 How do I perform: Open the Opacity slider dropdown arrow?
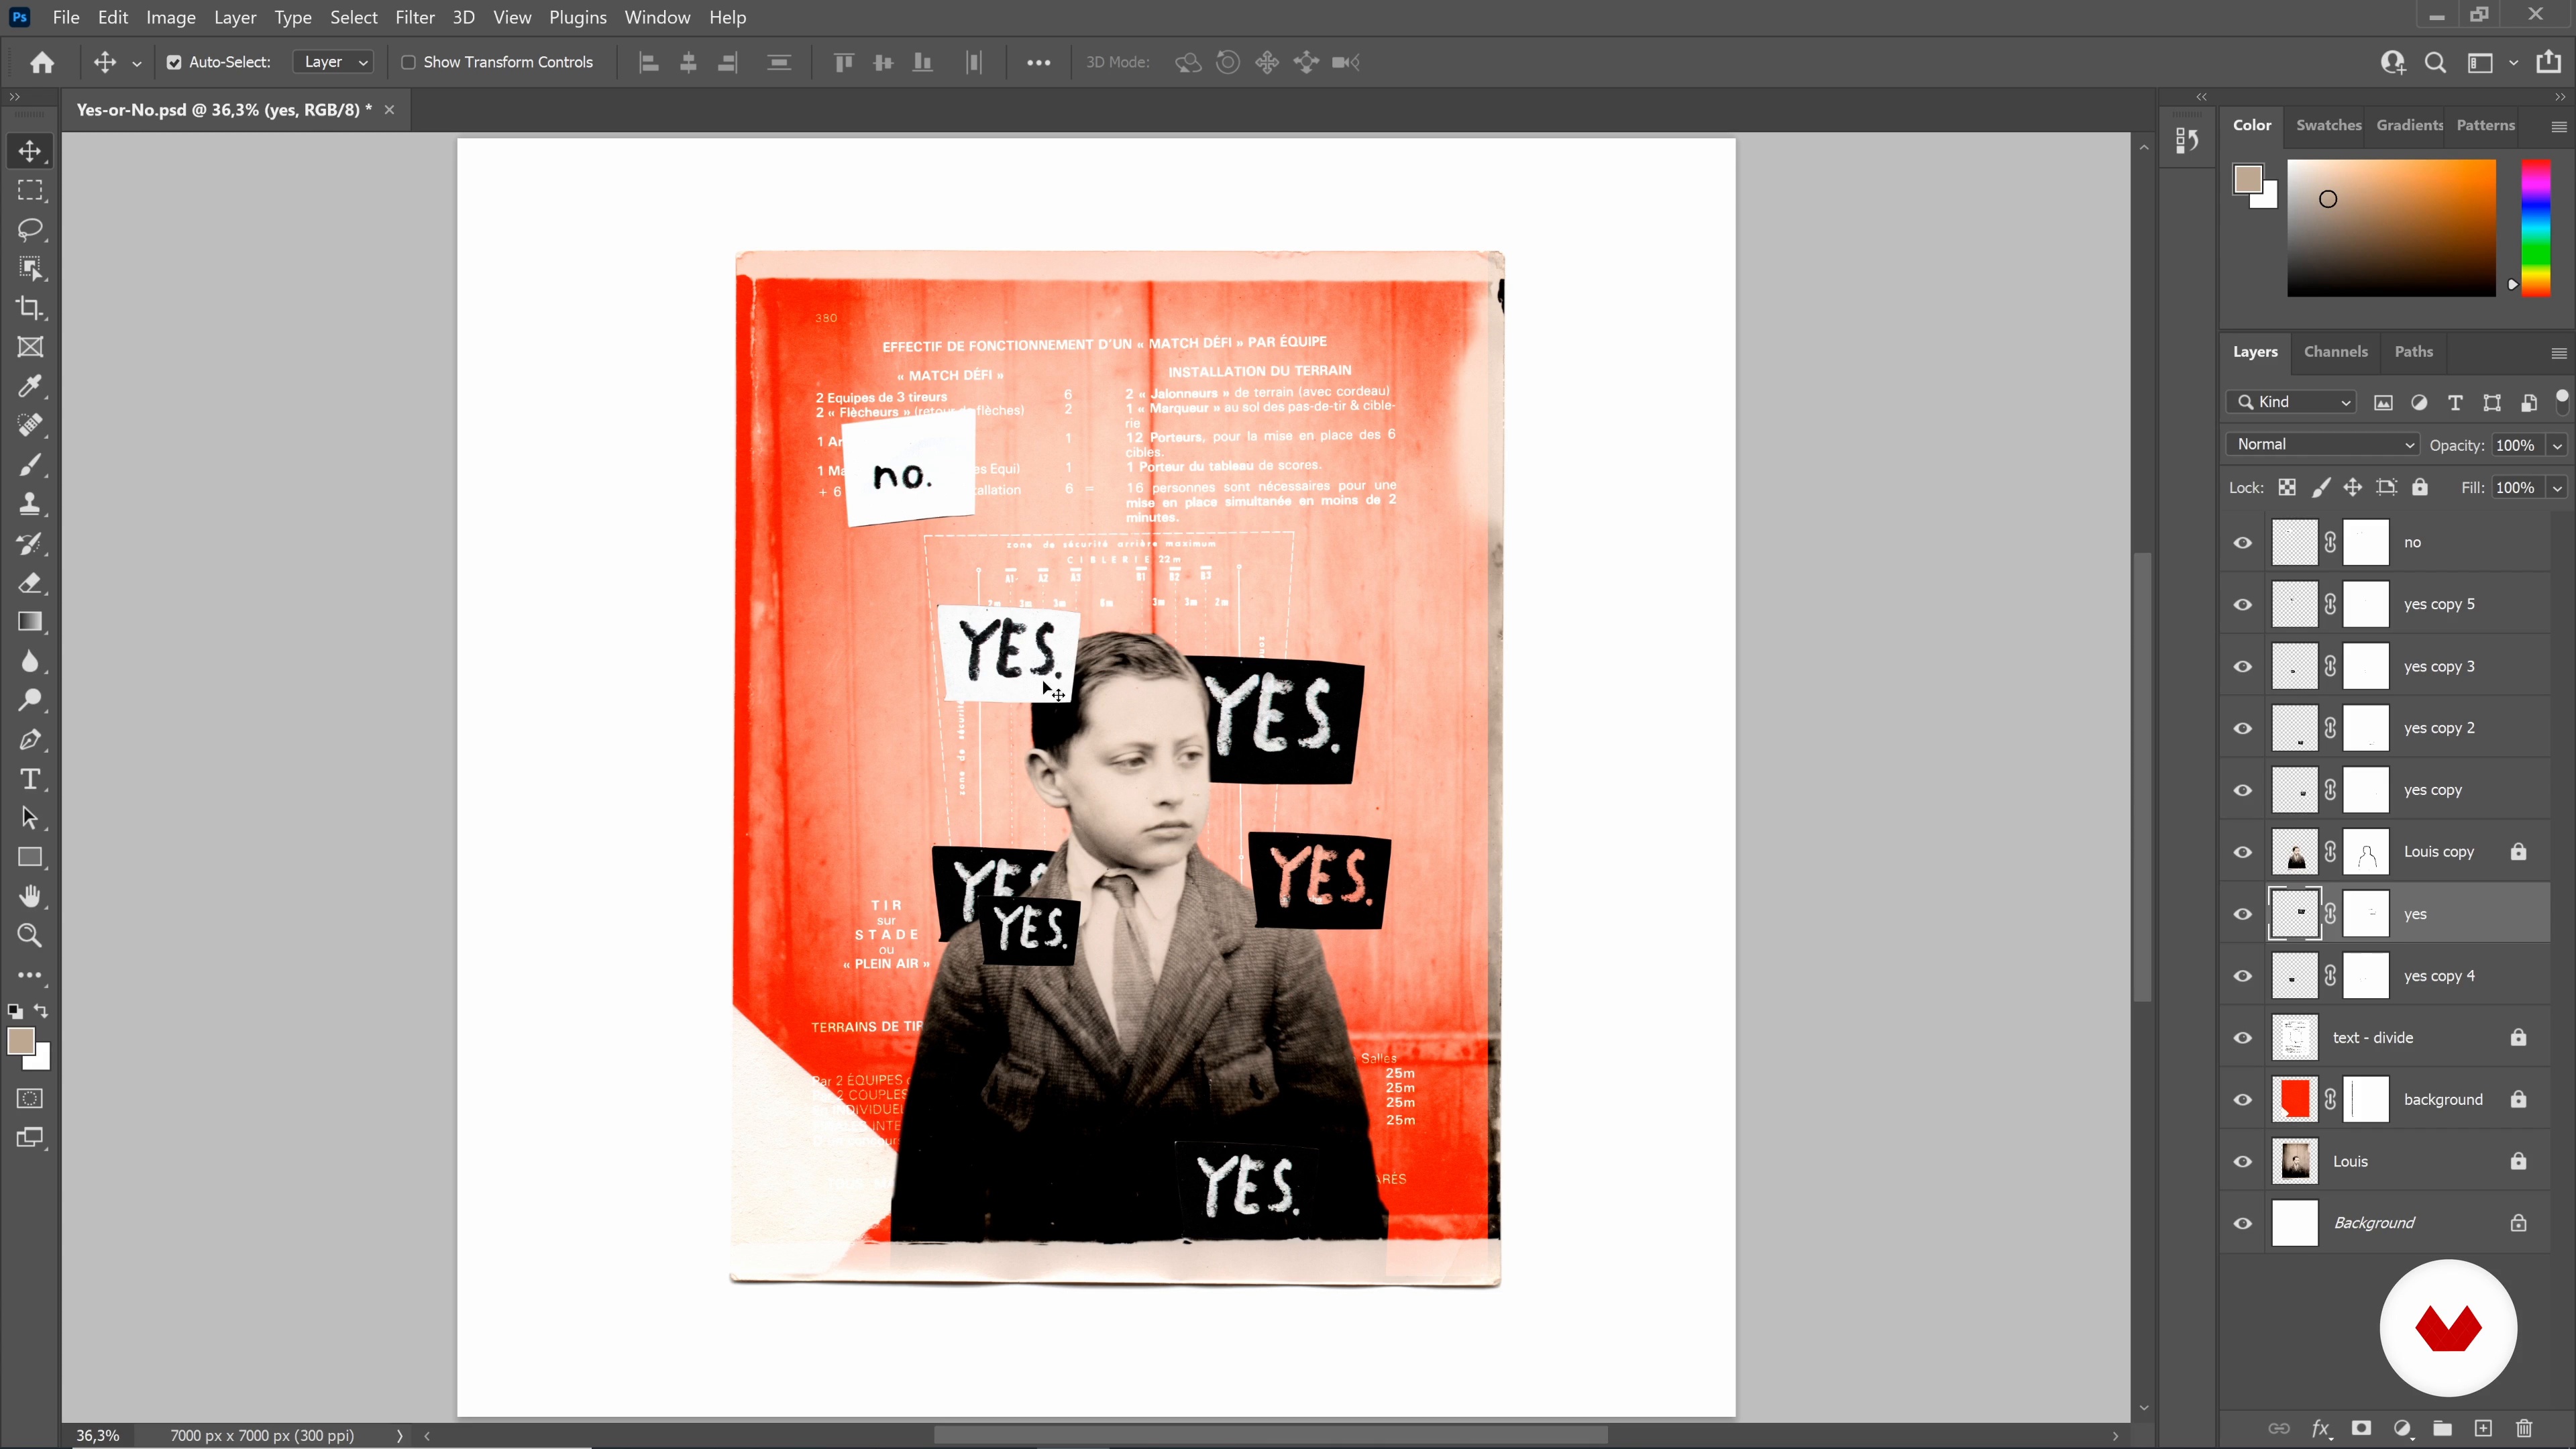2558,446
